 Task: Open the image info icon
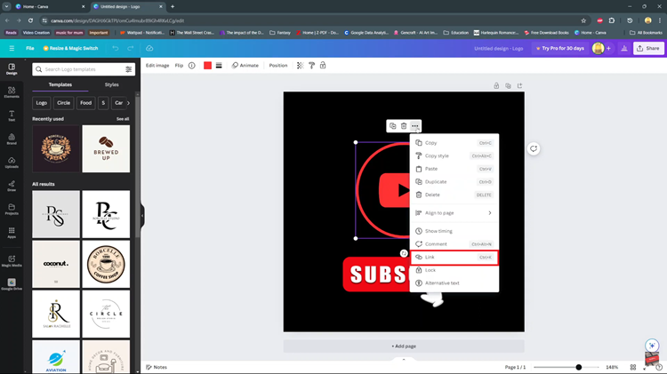pos(192,66)
